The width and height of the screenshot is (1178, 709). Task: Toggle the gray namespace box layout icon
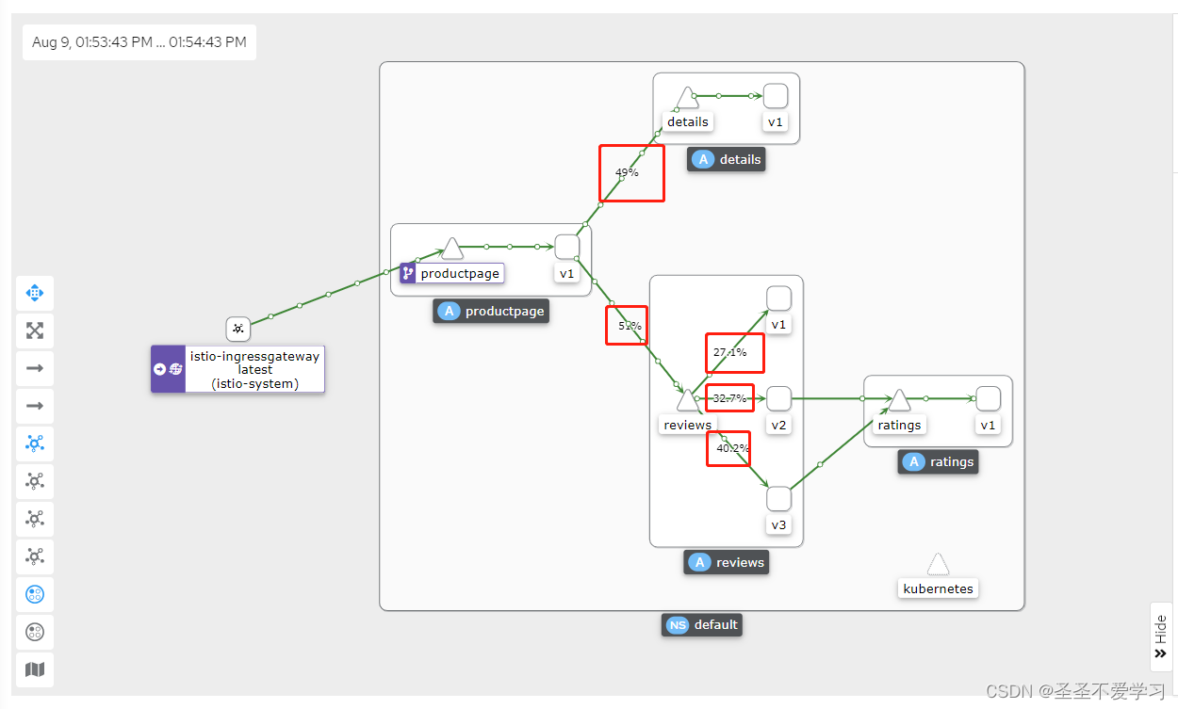(x=35, y=632)
